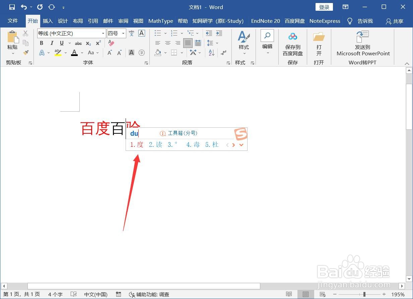Image resolution: width=413 pixels, height=299 pixels.
Task: Open MathType tab
Action: coord(161,21)
